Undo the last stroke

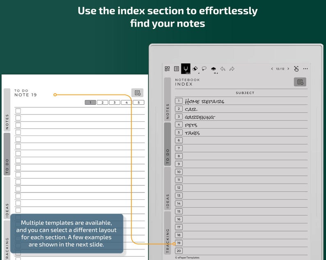[223, 69]
